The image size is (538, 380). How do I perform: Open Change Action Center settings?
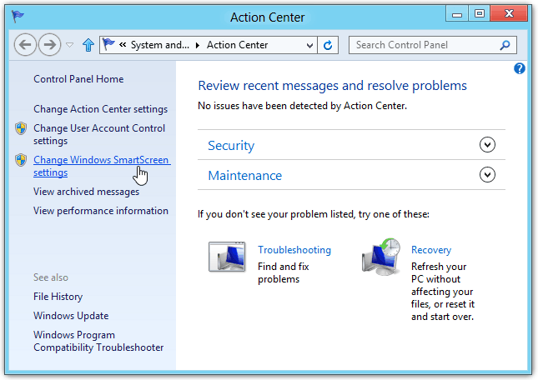tap(101, 109)
